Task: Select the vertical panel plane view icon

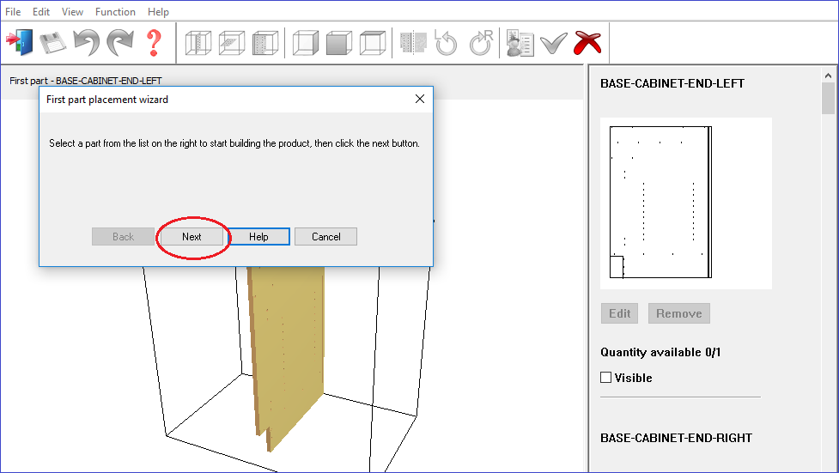Action: (198, 43)
